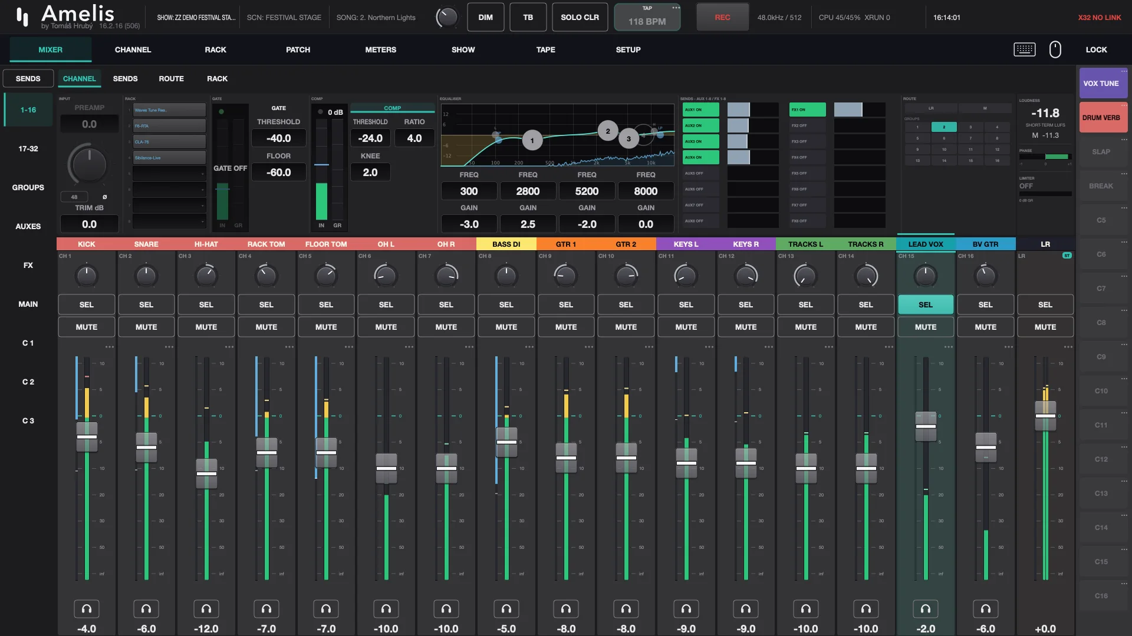Toggle 48V phantom power button
This screenshot has width=1132, height=636.
[x=74, y=197]
